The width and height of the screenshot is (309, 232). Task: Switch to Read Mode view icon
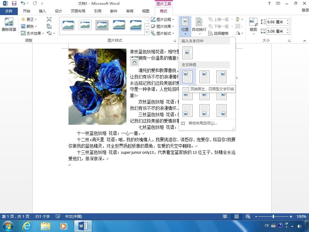[x=225, y=216]
